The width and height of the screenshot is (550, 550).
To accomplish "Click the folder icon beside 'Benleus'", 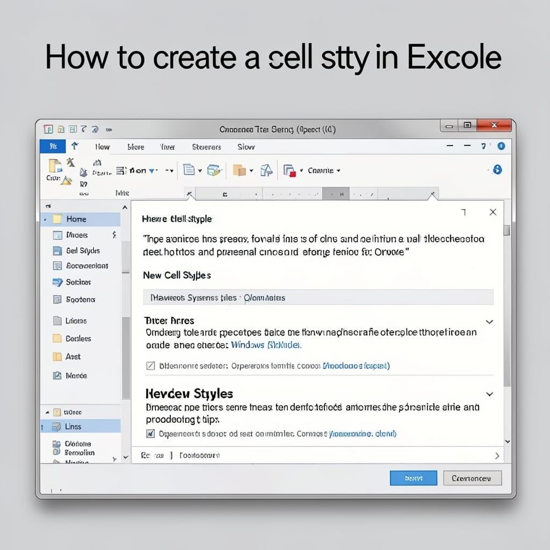I will tap(57, 338).
